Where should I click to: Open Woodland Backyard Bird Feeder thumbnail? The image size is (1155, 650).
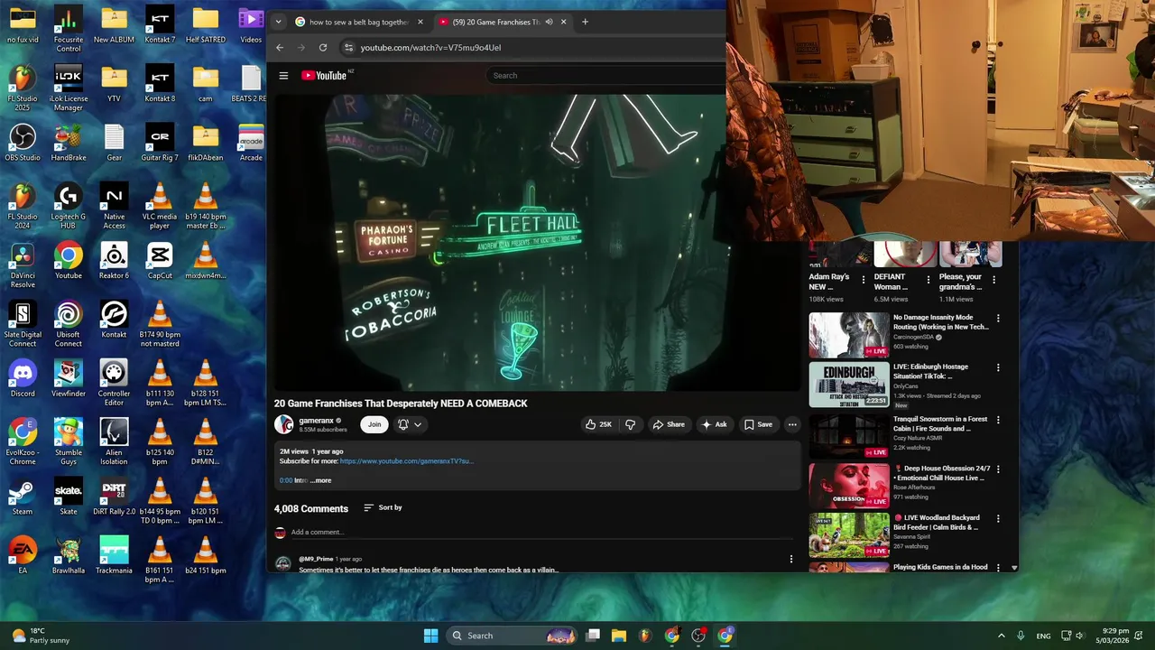pyautogui.click(x=849, y=535)
